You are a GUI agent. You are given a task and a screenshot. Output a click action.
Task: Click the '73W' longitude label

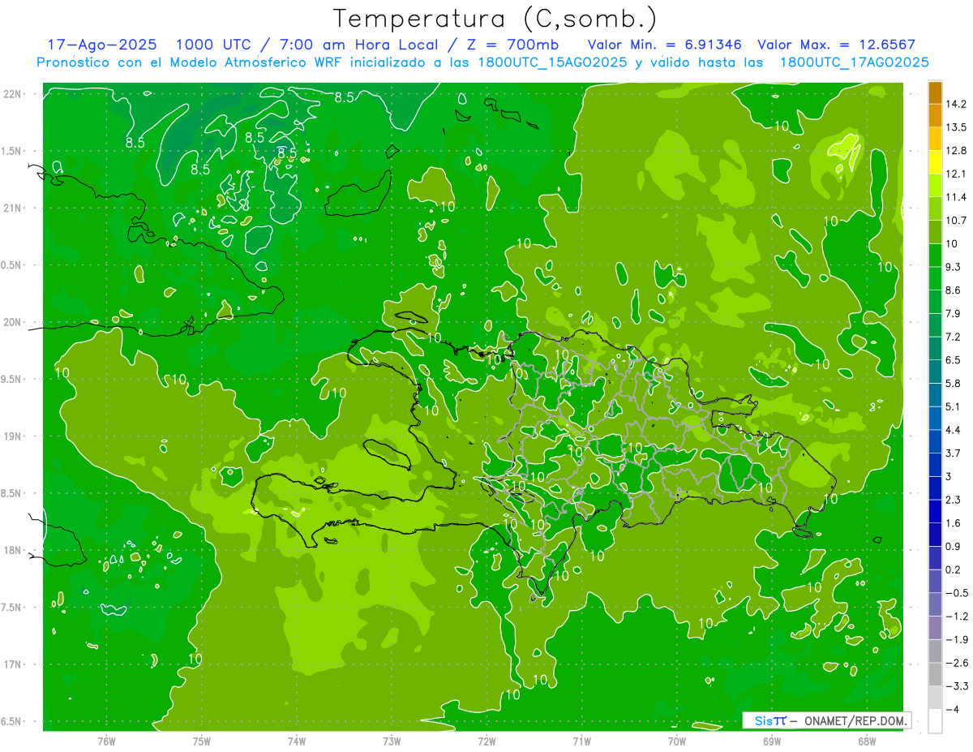point(392,741)
